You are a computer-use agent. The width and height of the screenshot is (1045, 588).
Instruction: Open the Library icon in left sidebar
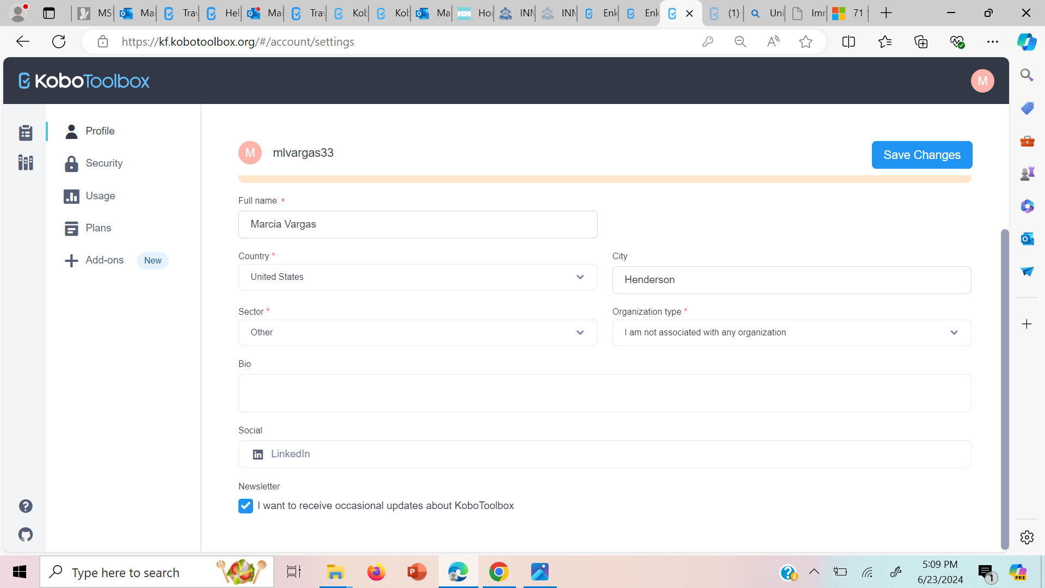point(26,162)
